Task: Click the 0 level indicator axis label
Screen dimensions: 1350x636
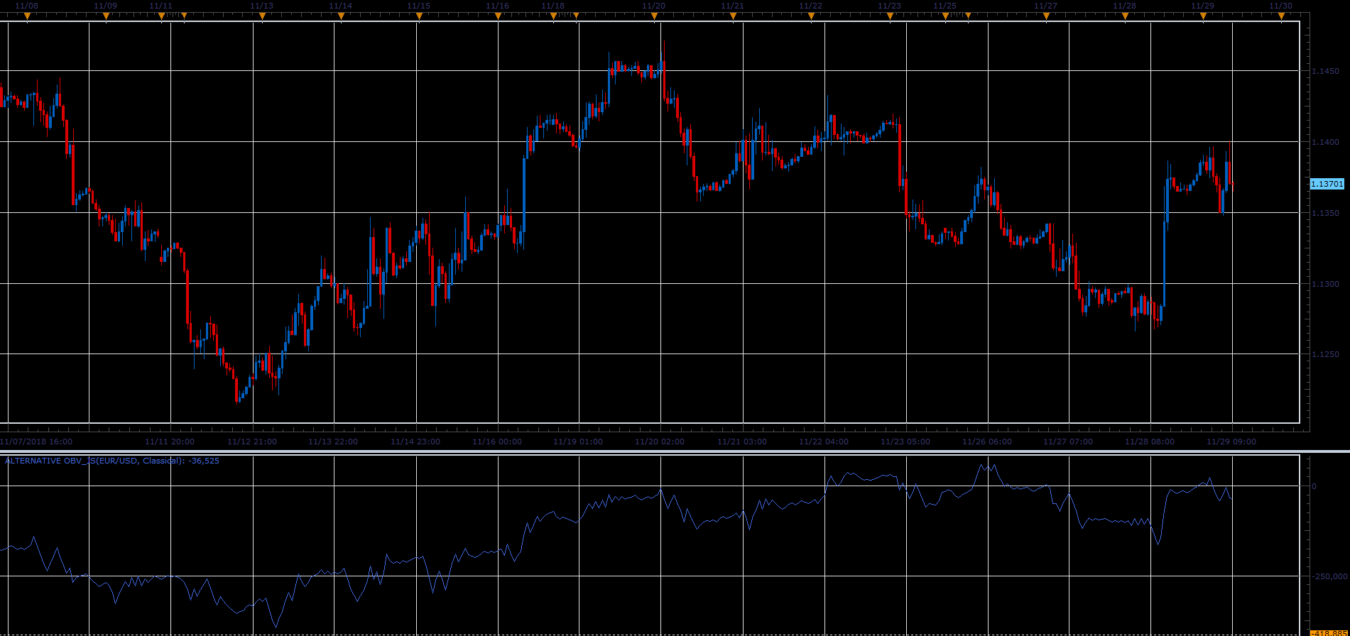Action: click(1314, 486)
